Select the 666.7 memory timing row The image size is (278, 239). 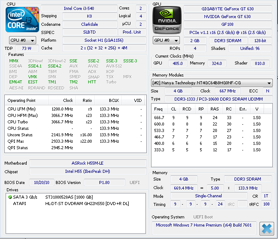[x=212, y=117]
